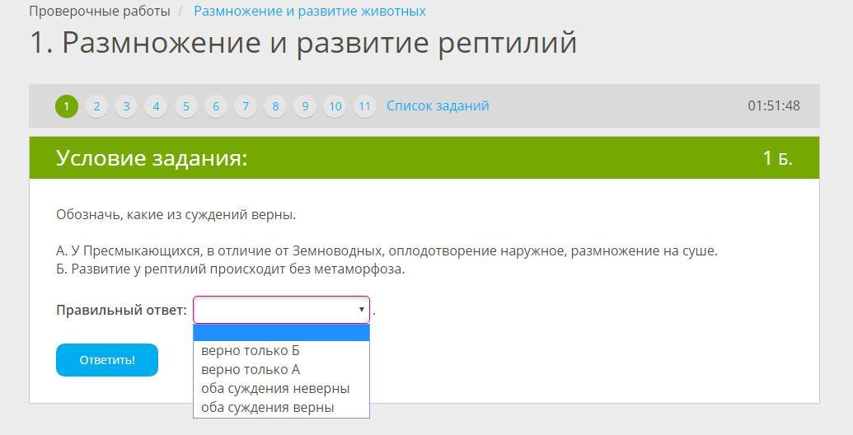Screen dimensions: 853x435
Task: Click statement А about Пресмыкающихся fertilization
Action: 387,251
